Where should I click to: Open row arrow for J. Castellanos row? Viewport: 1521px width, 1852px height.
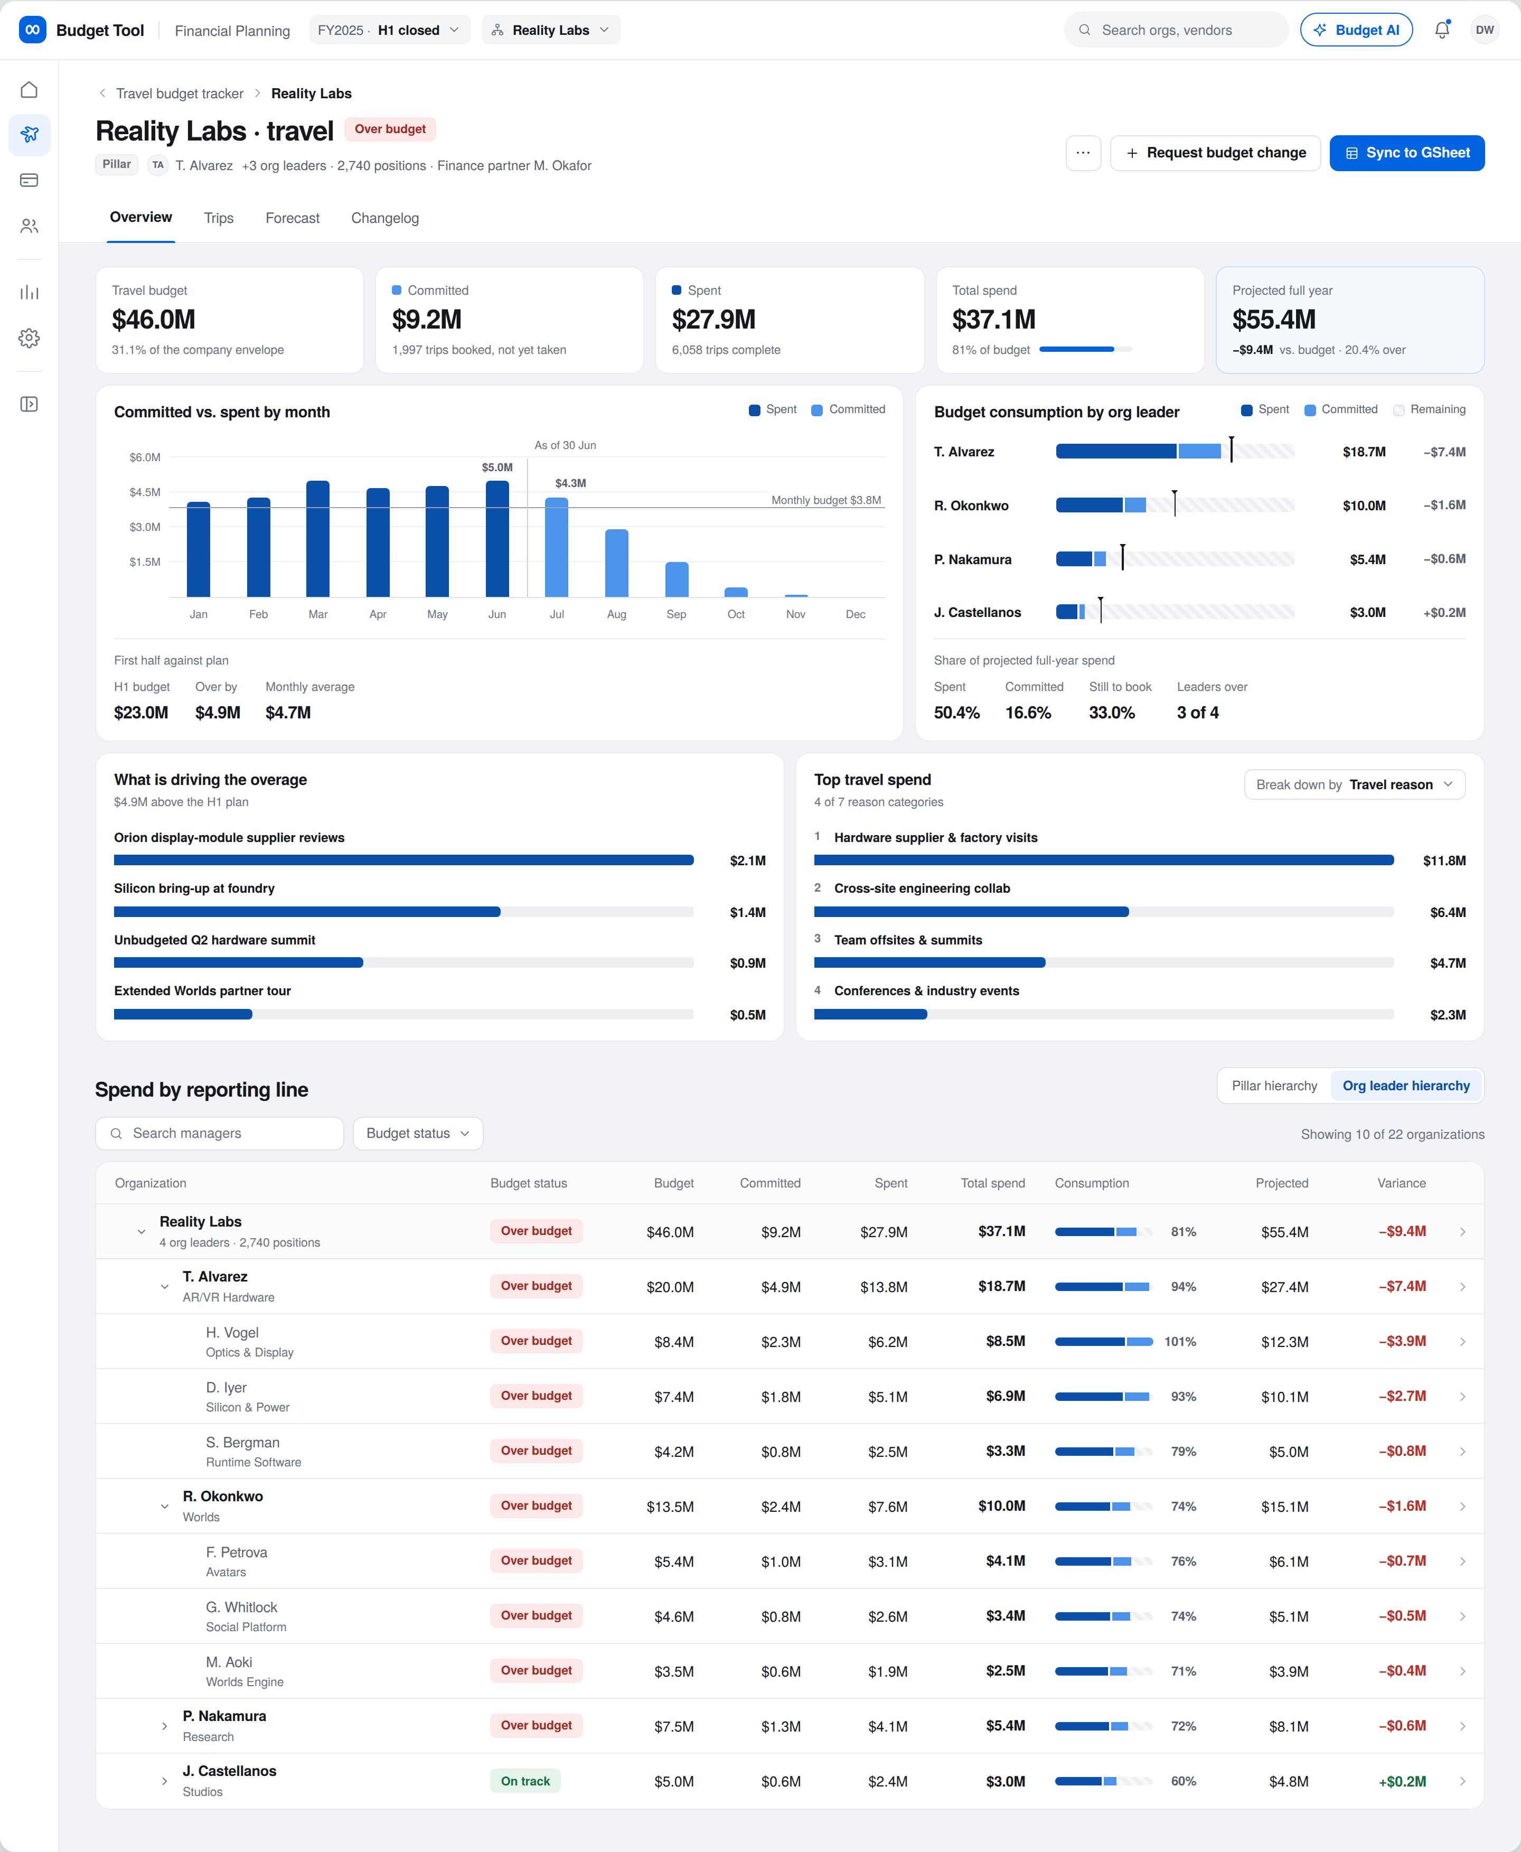coord(1462,1781)
